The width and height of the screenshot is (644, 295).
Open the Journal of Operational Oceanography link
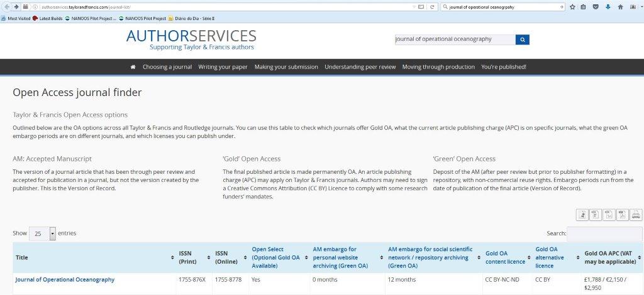point(65,279)
